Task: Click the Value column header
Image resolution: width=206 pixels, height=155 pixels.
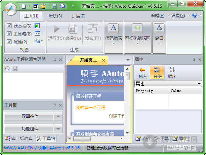Action: [x=185, y=91]
